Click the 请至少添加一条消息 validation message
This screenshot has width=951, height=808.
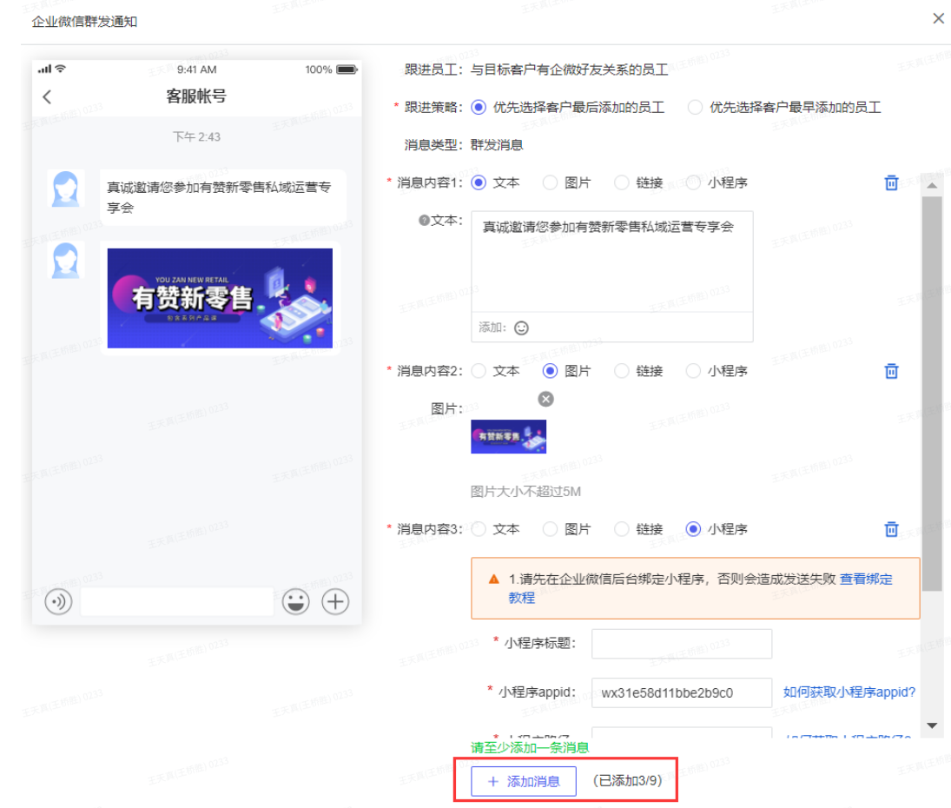(x=530, y=747)
